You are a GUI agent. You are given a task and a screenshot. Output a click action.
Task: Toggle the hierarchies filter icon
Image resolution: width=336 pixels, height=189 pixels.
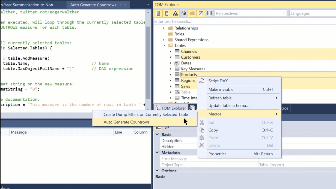coord(175,13)
